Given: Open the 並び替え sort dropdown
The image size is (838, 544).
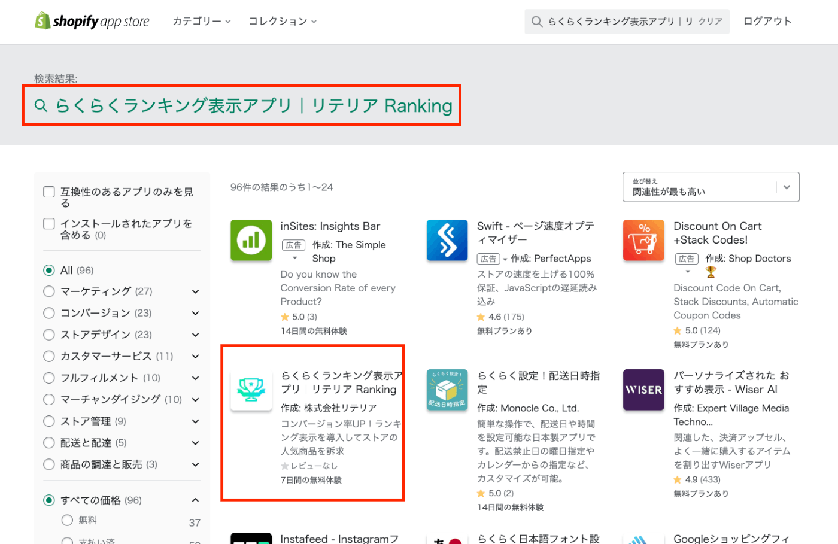Looking at the screenshot, I should click(x=711, y=187).
